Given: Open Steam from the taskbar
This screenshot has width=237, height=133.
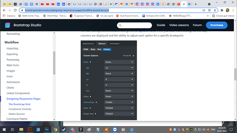Looking at the screenshot, I should pos(64,130).
